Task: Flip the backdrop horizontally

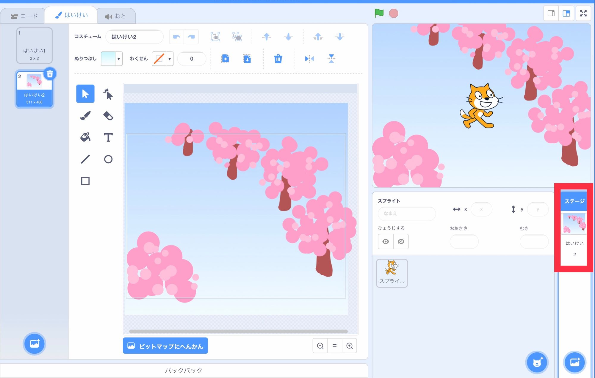Action: coord(309,59)
